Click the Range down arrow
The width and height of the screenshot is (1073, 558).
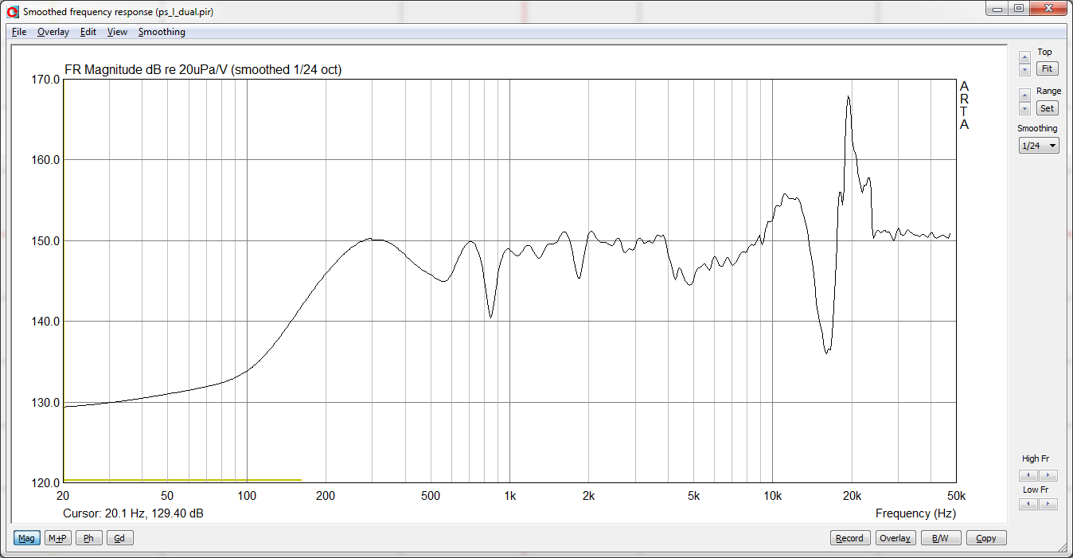[1024, 108]
